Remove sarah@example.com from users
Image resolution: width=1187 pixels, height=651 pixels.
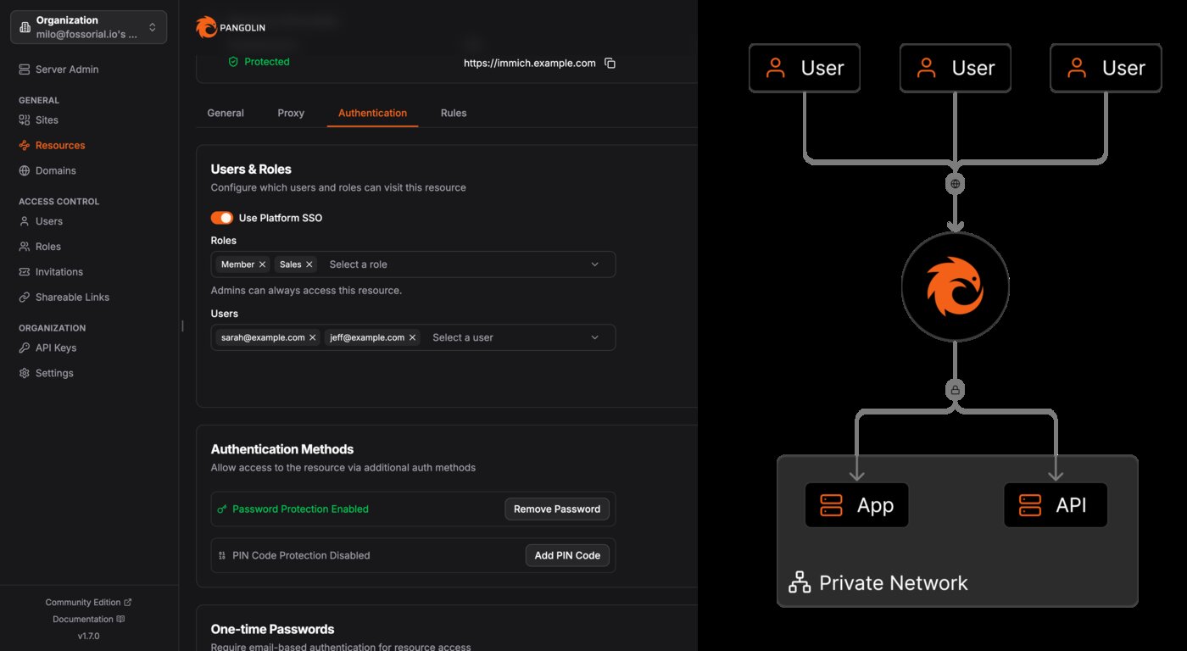point(312,337)
